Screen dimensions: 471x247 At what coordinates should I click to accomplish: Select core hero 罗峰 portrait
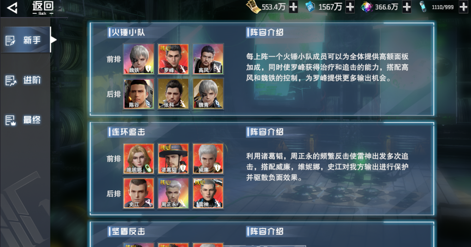[x=173, y=59]
